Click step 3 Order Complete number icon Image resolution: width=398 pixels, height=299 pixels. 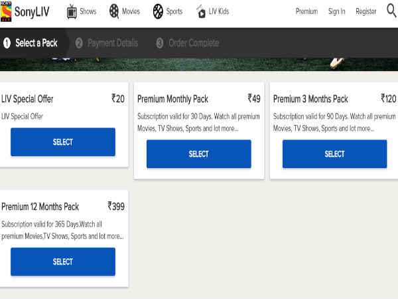point(160,43)
